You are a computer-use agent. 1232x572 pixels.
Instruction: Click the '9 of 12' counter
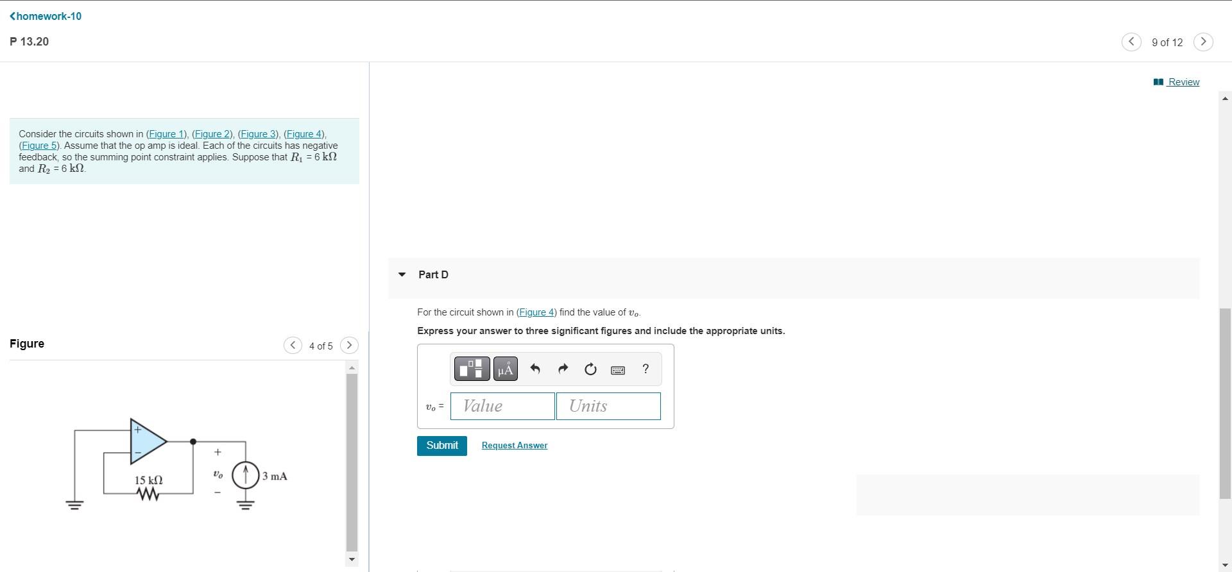[x=1167, y=42]
